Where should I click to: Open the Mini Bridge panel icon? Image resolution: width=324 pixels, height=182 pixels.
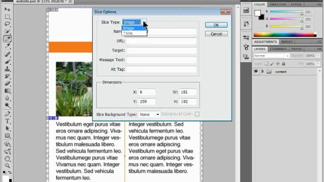[246, 10]
